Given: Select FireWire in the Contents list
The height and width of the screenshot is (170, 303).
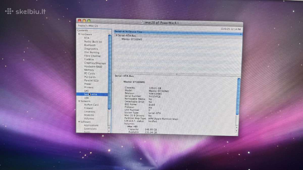Looking at the screenshot, I should pos(89,59).
